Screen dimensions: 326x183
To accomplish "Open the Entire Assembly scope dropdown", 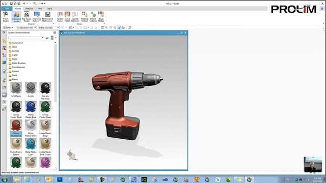I will 49,27.
